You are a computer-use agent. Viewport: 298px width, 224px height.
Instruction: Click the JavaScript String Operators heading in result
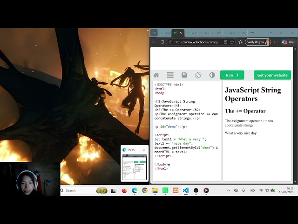253,94
